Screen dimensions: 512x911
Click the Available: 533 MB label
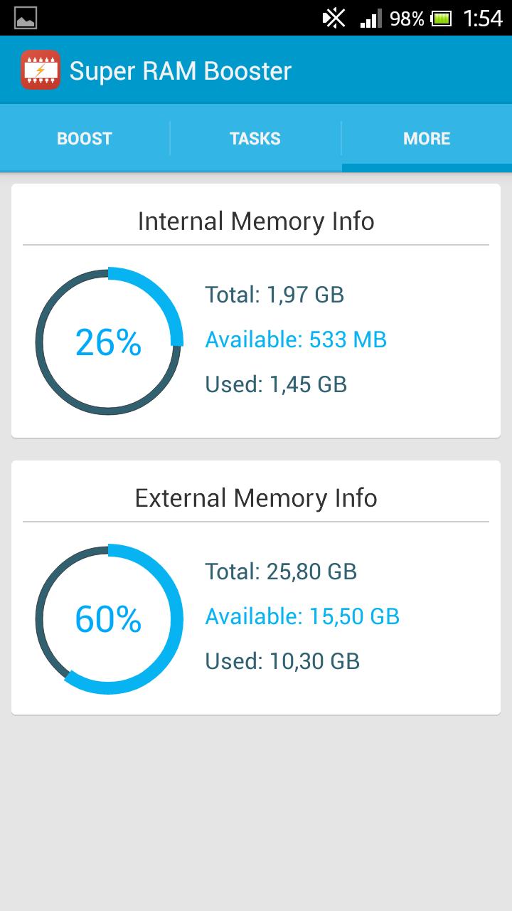[295, 339]
